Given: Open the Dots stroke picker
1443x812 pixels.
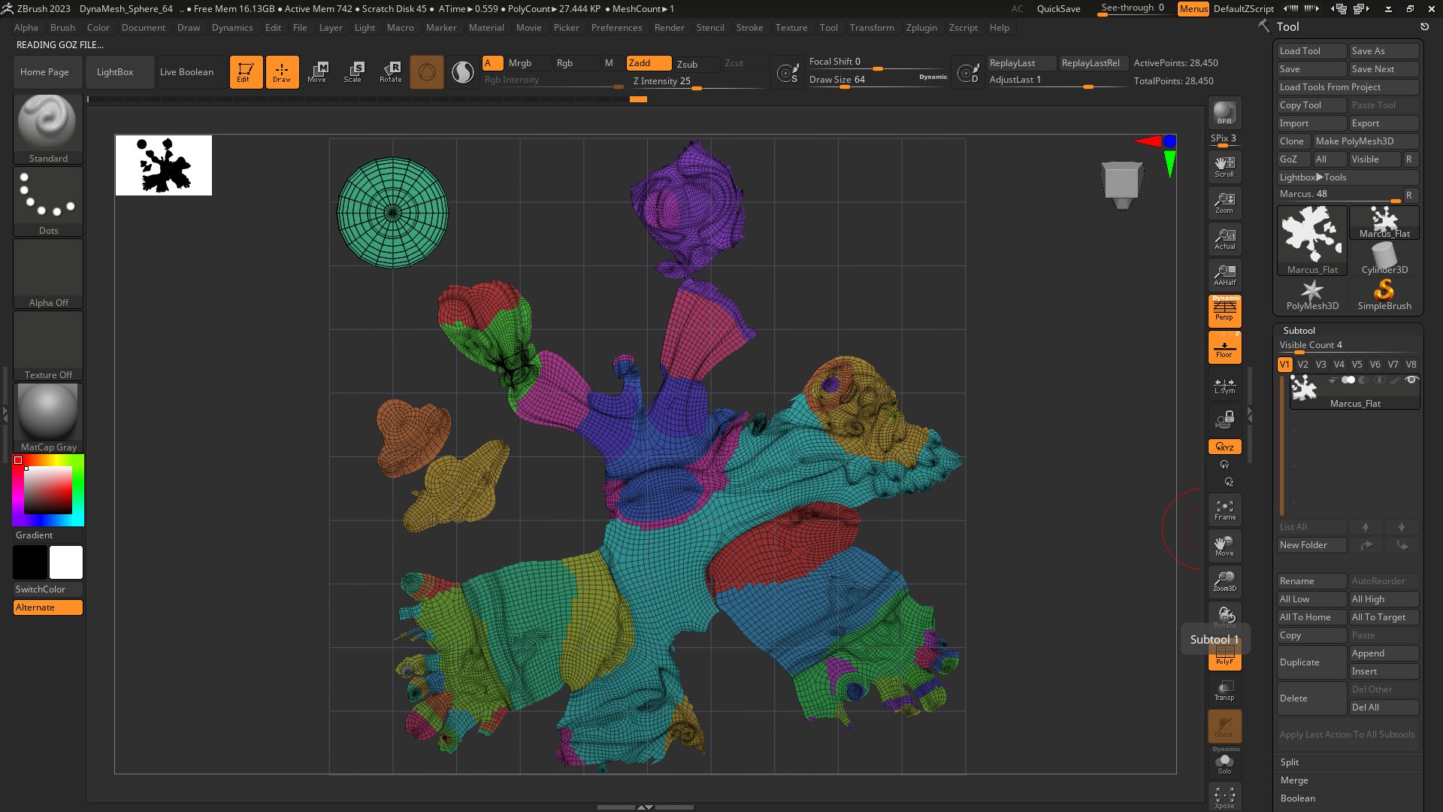Looking at the screenshot, I should point(48,201).
